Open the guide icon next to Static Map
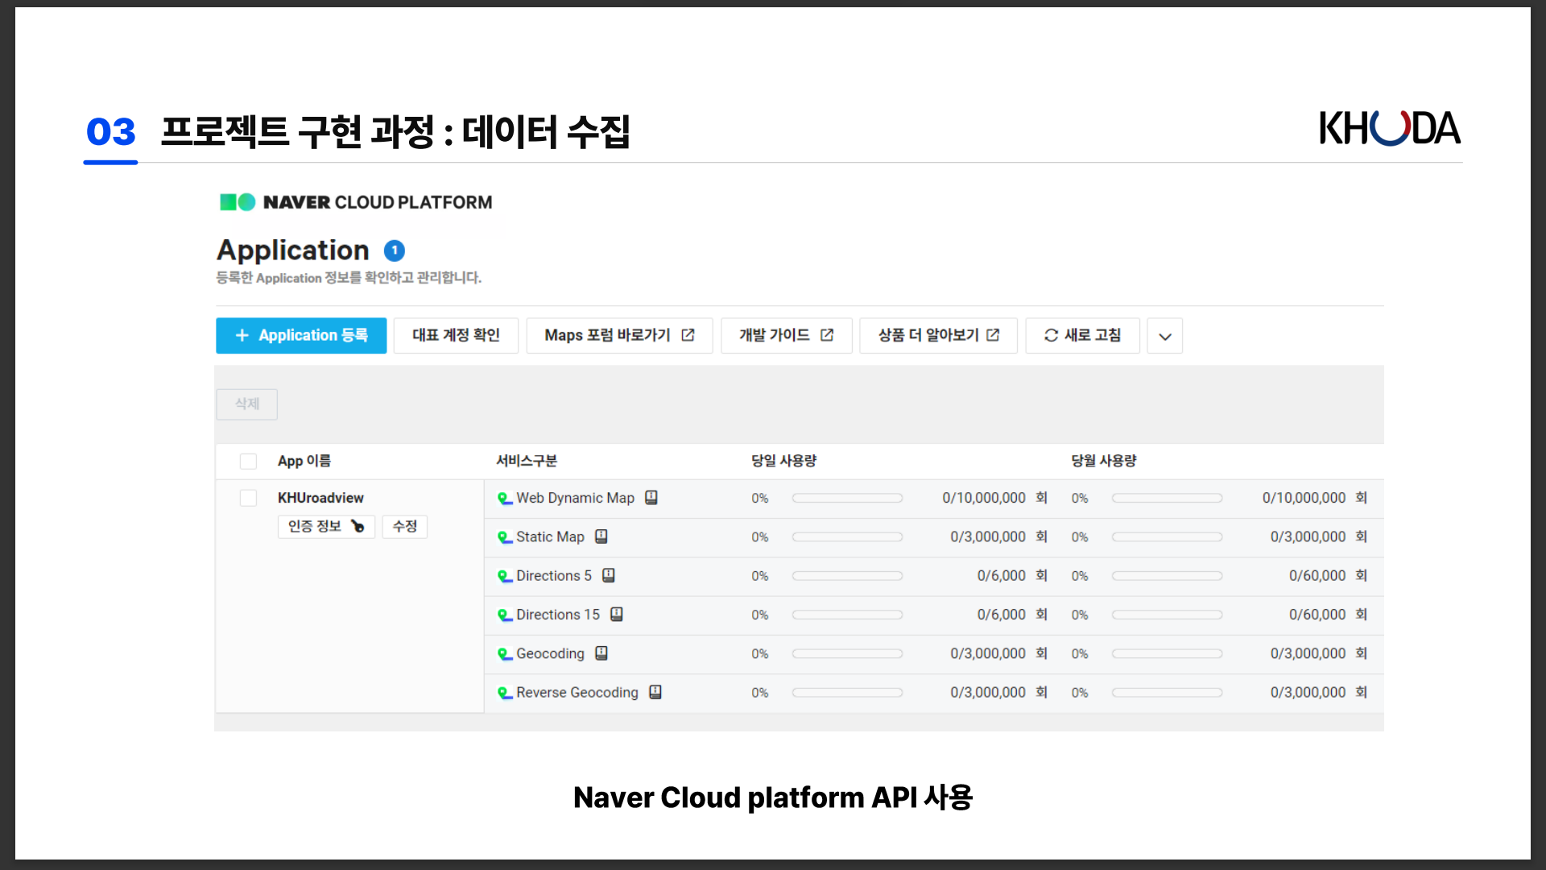This screenshot has width=1546, height=870. 601,536
